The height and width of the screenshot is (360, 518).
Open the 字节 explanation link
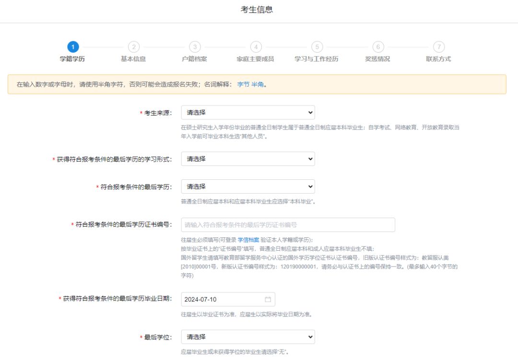pyautogui.click(x=243, y=84)
